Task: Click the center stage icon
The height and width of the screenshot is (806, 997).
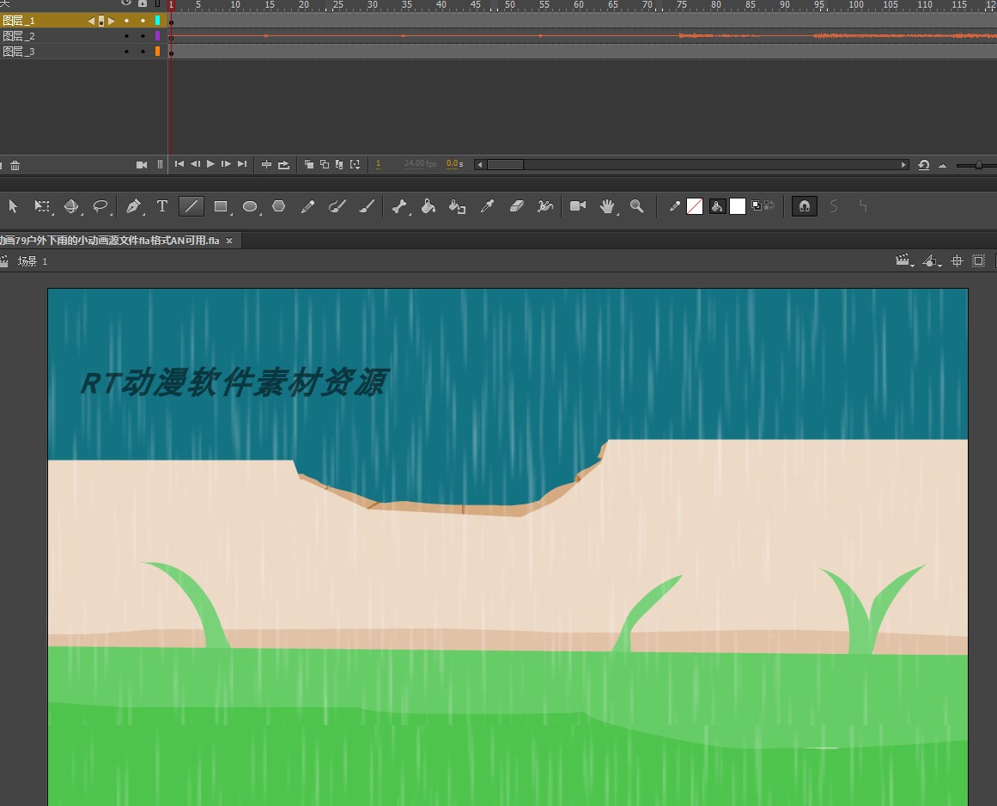Action: point(957,261)
